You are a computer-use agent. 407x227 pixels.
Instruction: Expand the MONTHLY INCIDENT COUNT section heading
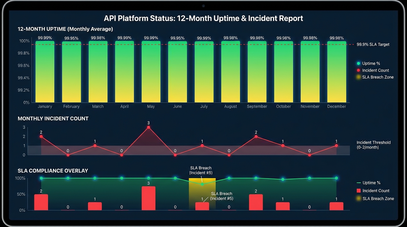pyautogui.click(x=53, y=119)
